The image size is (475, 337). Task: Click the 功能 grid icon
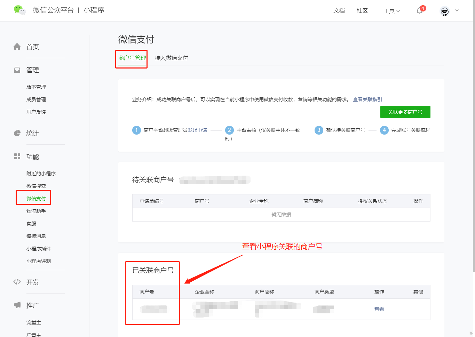(x=17, y=157)
